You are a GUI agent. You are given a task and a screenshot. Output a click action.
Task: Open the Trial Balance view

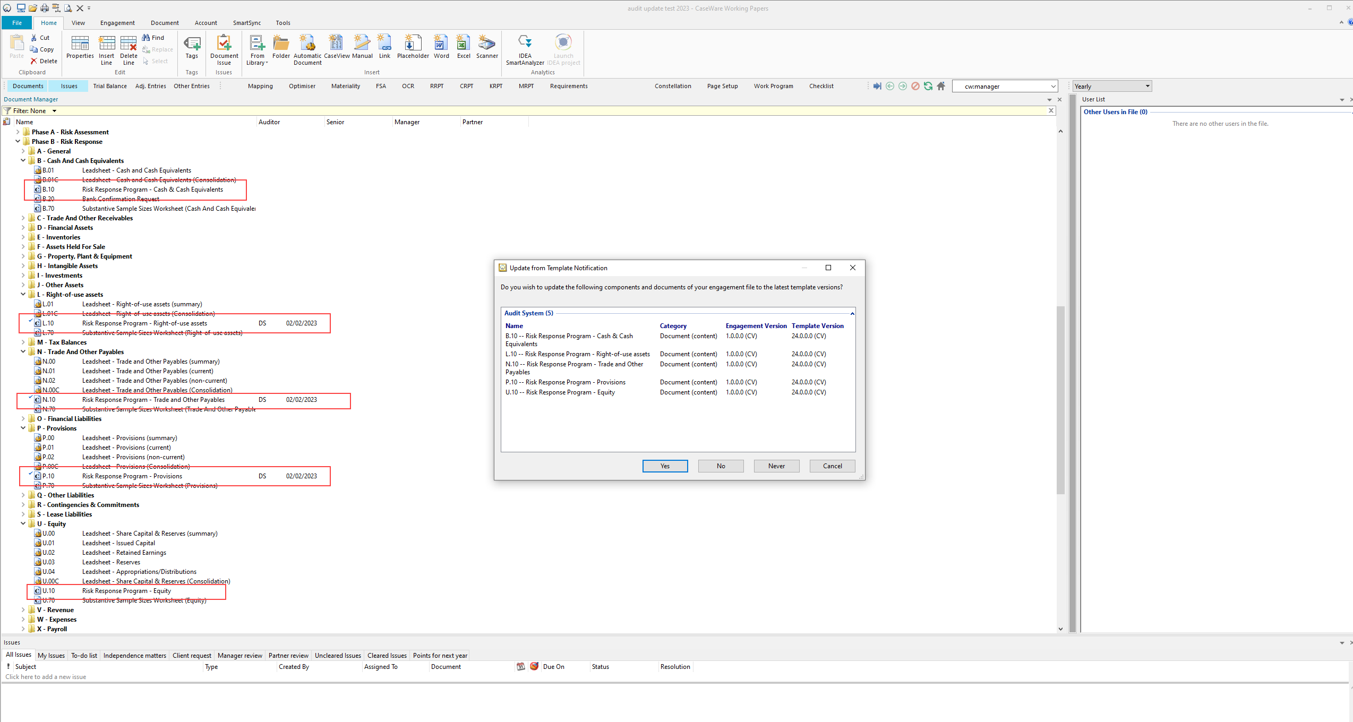110,86
